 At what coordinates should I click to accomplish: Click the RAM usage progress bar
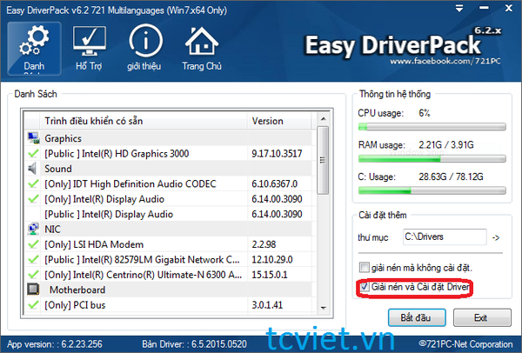(432, 159)
